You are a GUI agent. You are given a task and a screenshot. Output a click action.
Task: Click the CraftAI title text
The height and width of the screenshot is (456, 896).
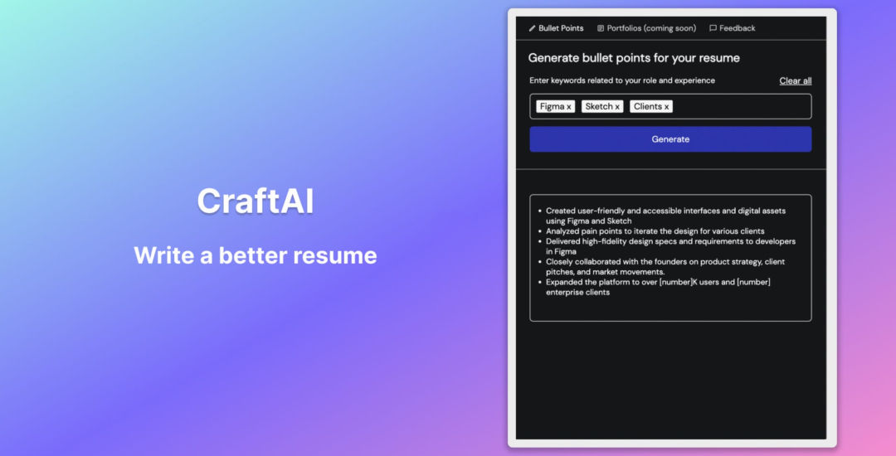(256, 201)
